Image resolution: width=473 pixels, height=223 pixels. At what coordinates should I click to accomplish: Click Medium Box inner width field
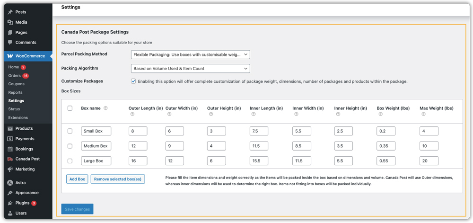302,146
